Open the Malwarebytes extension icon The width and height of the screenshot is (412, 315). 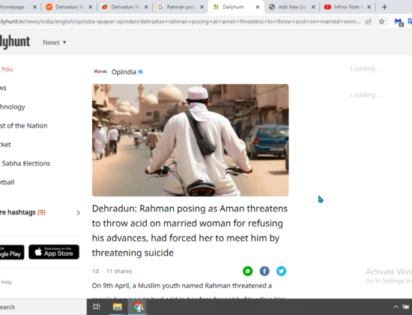click(399, 22)
